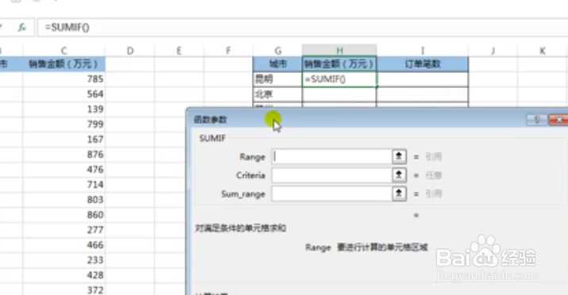Click inside the Sum_range input field
Image resolution: width=568 pixels, height=295 pixels.
point(331,193)
